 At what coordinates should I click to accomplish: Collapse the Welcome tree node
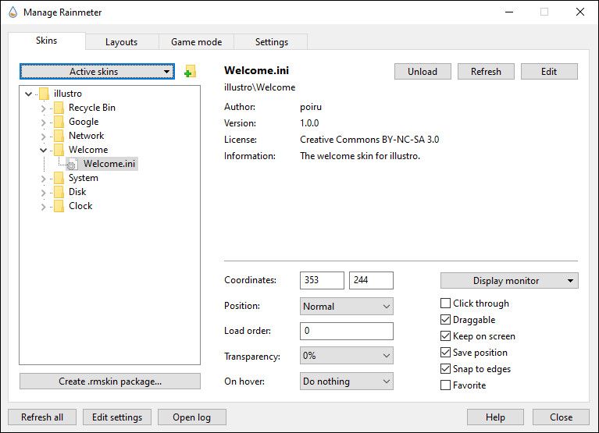(44, 150)
